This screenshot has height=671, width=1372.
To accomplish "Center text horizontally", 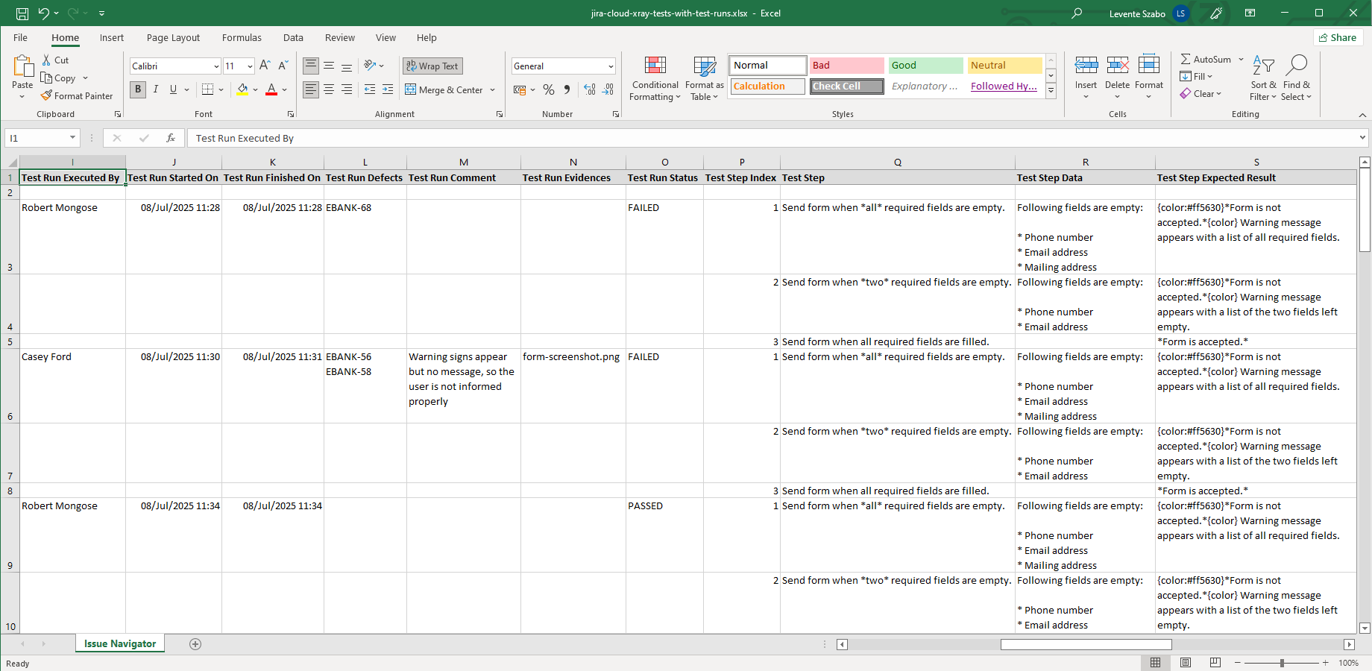I will 329,89.
